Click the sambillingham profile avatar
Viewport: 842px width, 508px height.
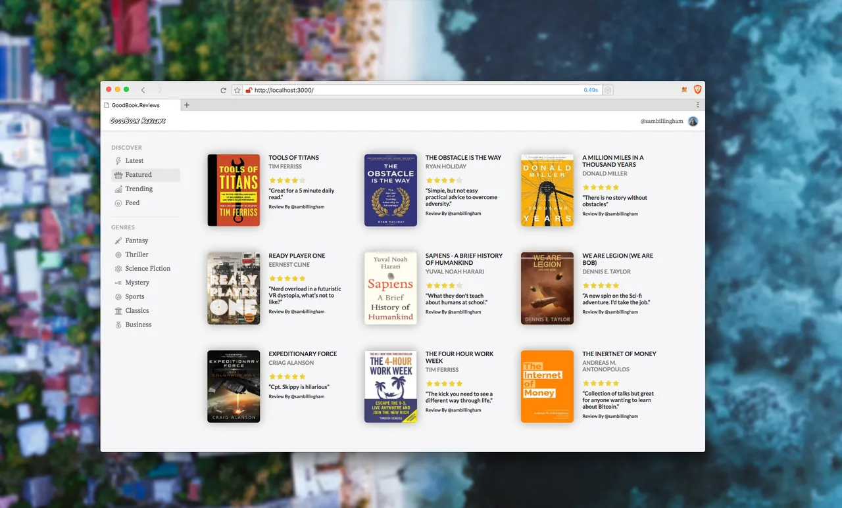click(x=693, y=122)
